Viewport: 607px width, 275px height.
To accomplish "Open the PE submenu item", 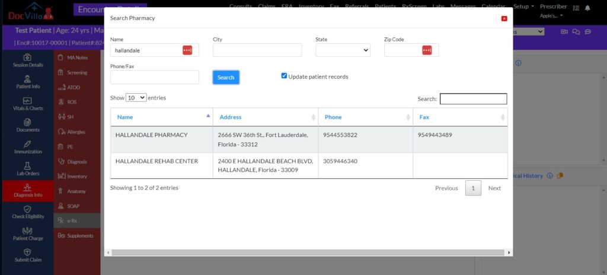I will point(76,147).
